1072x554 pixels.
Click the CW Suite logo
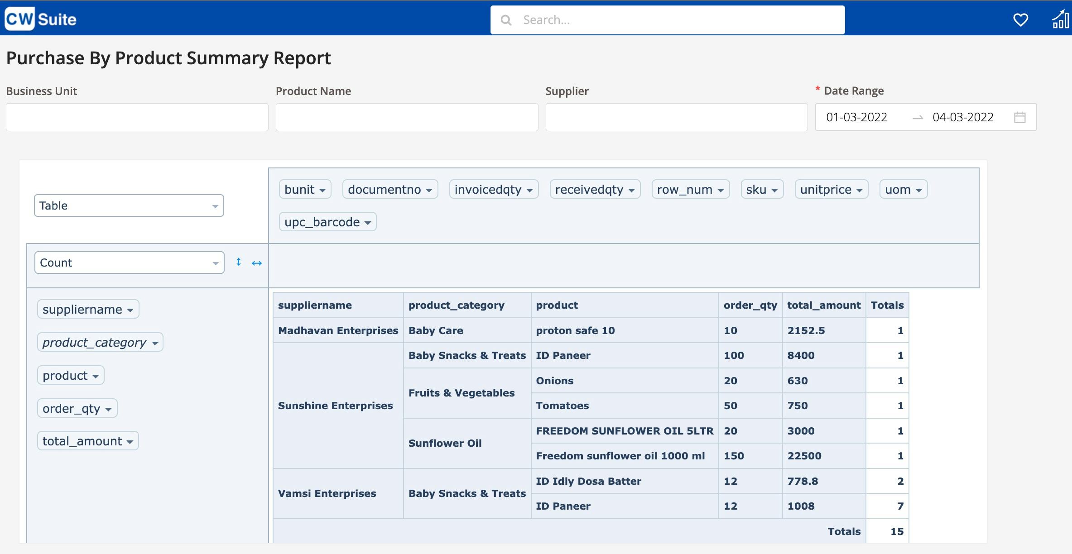click(x=40, y=19)
